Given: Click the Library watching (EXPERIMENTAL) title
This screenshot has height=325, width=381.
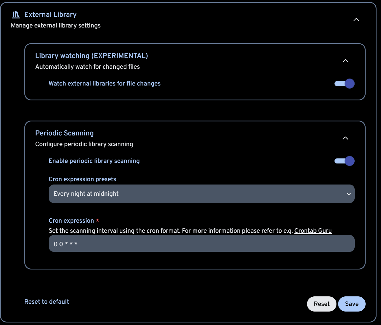Looking at the screenshot, I should coord(91,56).
